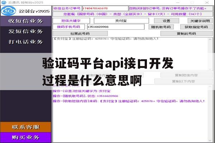215x143 pixels.
Task: Click scroll-down arrow of SMS content box
Action: tap(210, 69)
